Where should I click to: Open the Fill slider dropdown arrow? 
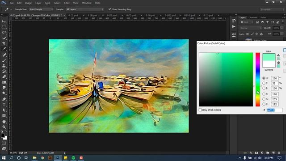pos(282,34)
